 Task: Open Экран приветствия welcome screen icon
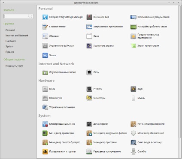(133, 46)
